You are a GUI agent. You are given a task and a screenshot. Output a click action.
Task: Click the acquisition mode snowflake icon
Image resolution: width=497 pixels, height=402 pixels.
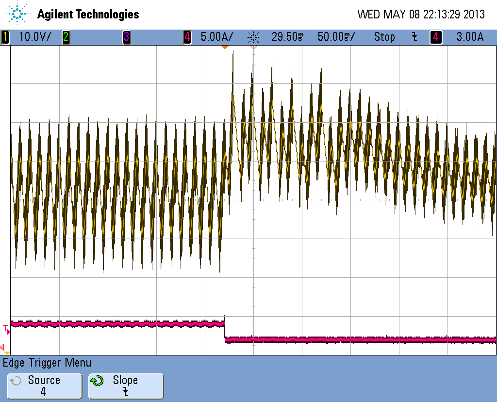click(x=254, y=37)
